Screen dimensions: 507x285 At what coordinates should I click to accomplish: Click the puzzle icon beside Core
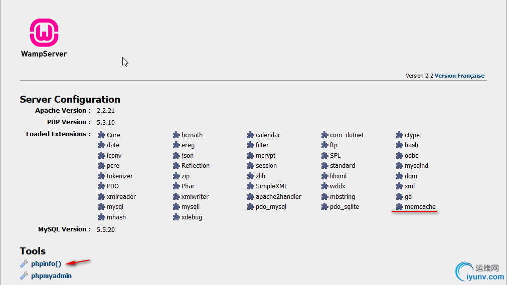point(102,135)
